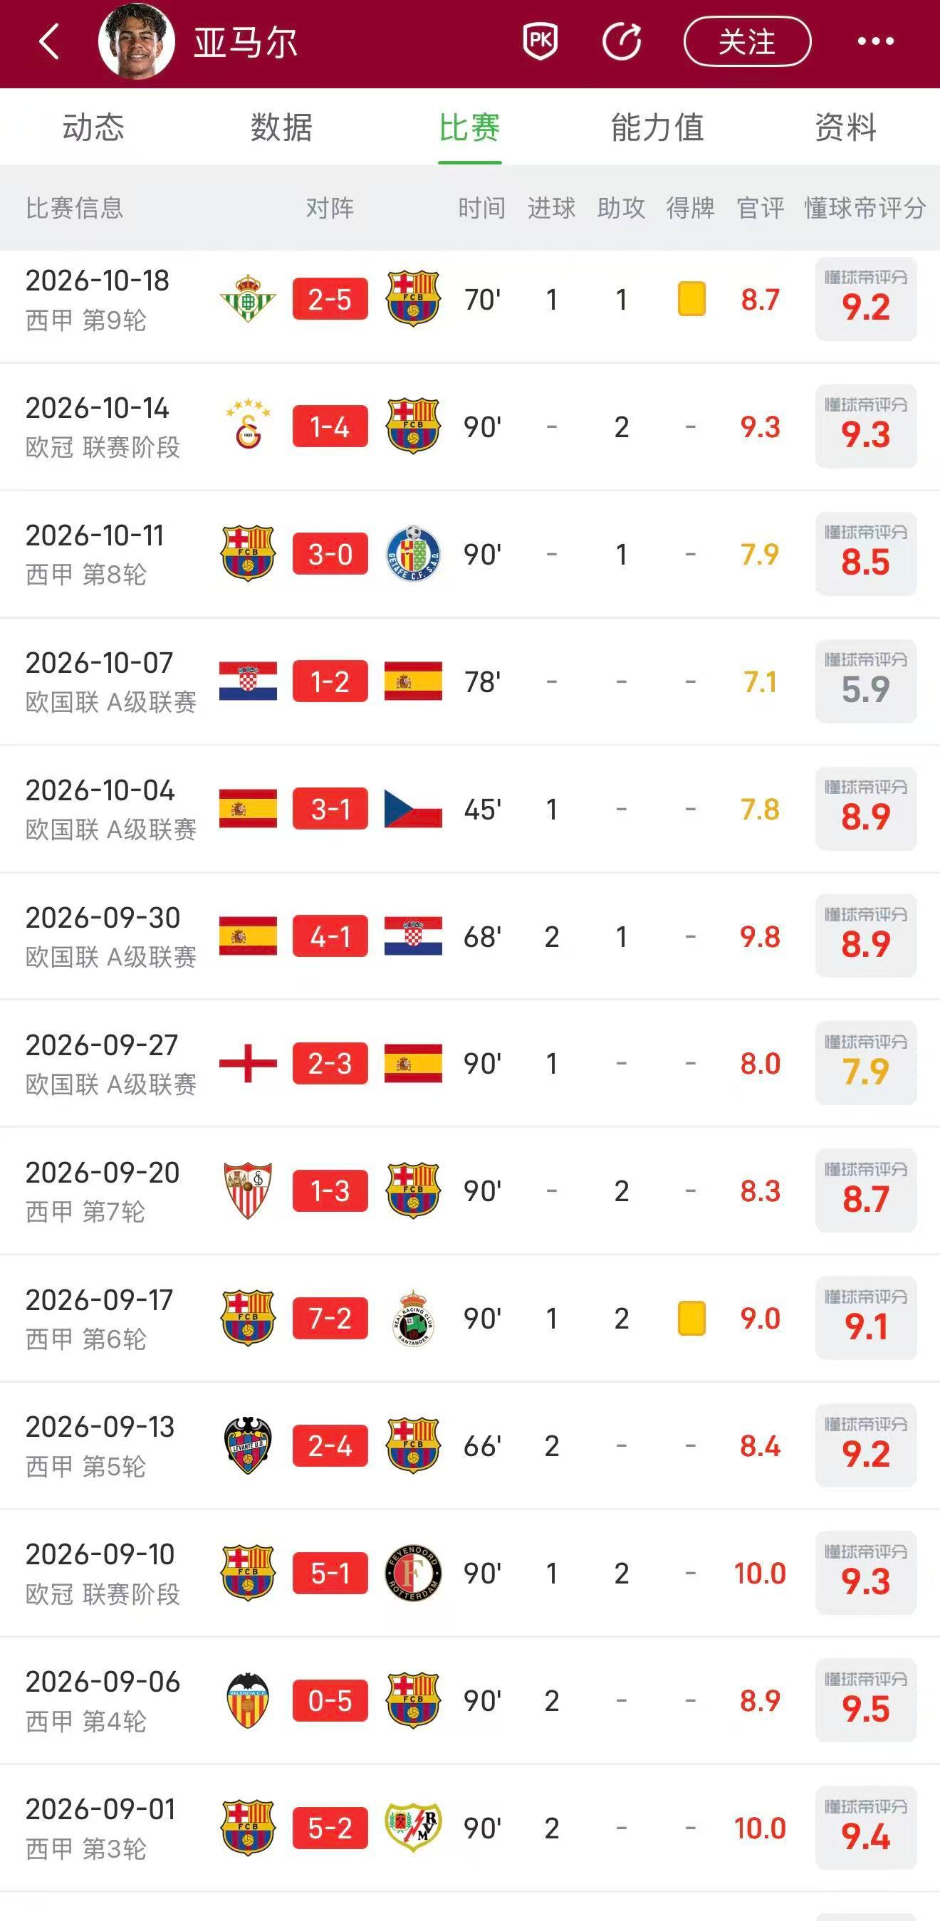The height and width of the screenshot is (1921, 940).
Task: Switch to the 动态 tab
Action: pyautogui.click(x=93, y=127)
